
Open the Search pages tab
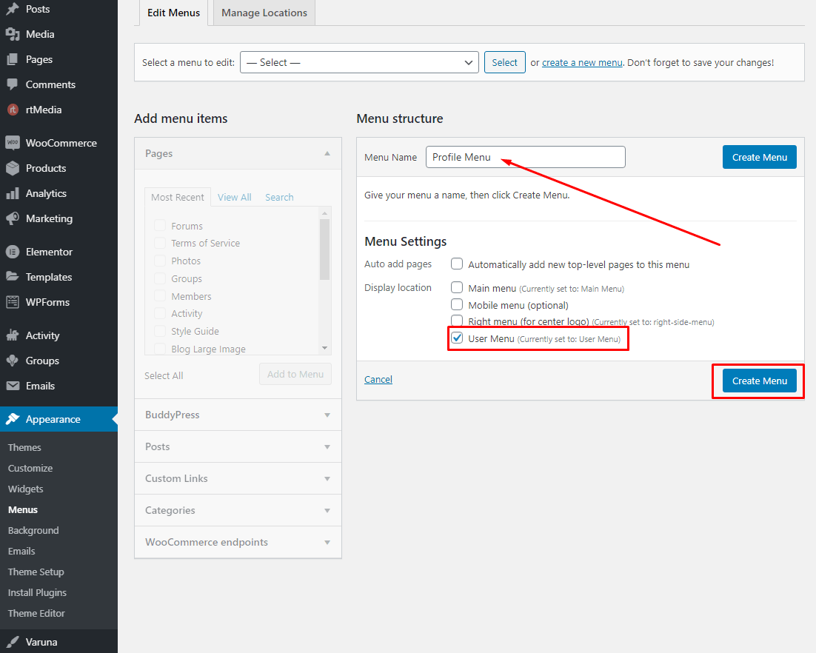[279, 197]
